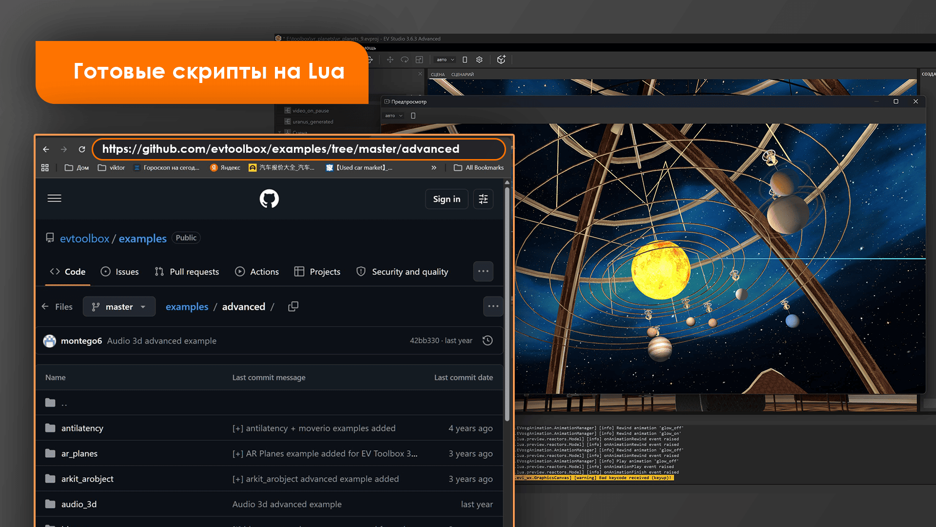The width and height of the screenshot is (936, 527).
Task: Click the Files back button
Action: click(57, 306)
